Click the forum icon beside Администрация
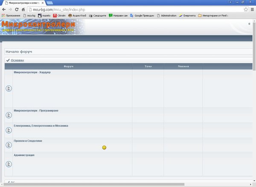The height and width of the screenshot is (187, 256). point(9,164)
